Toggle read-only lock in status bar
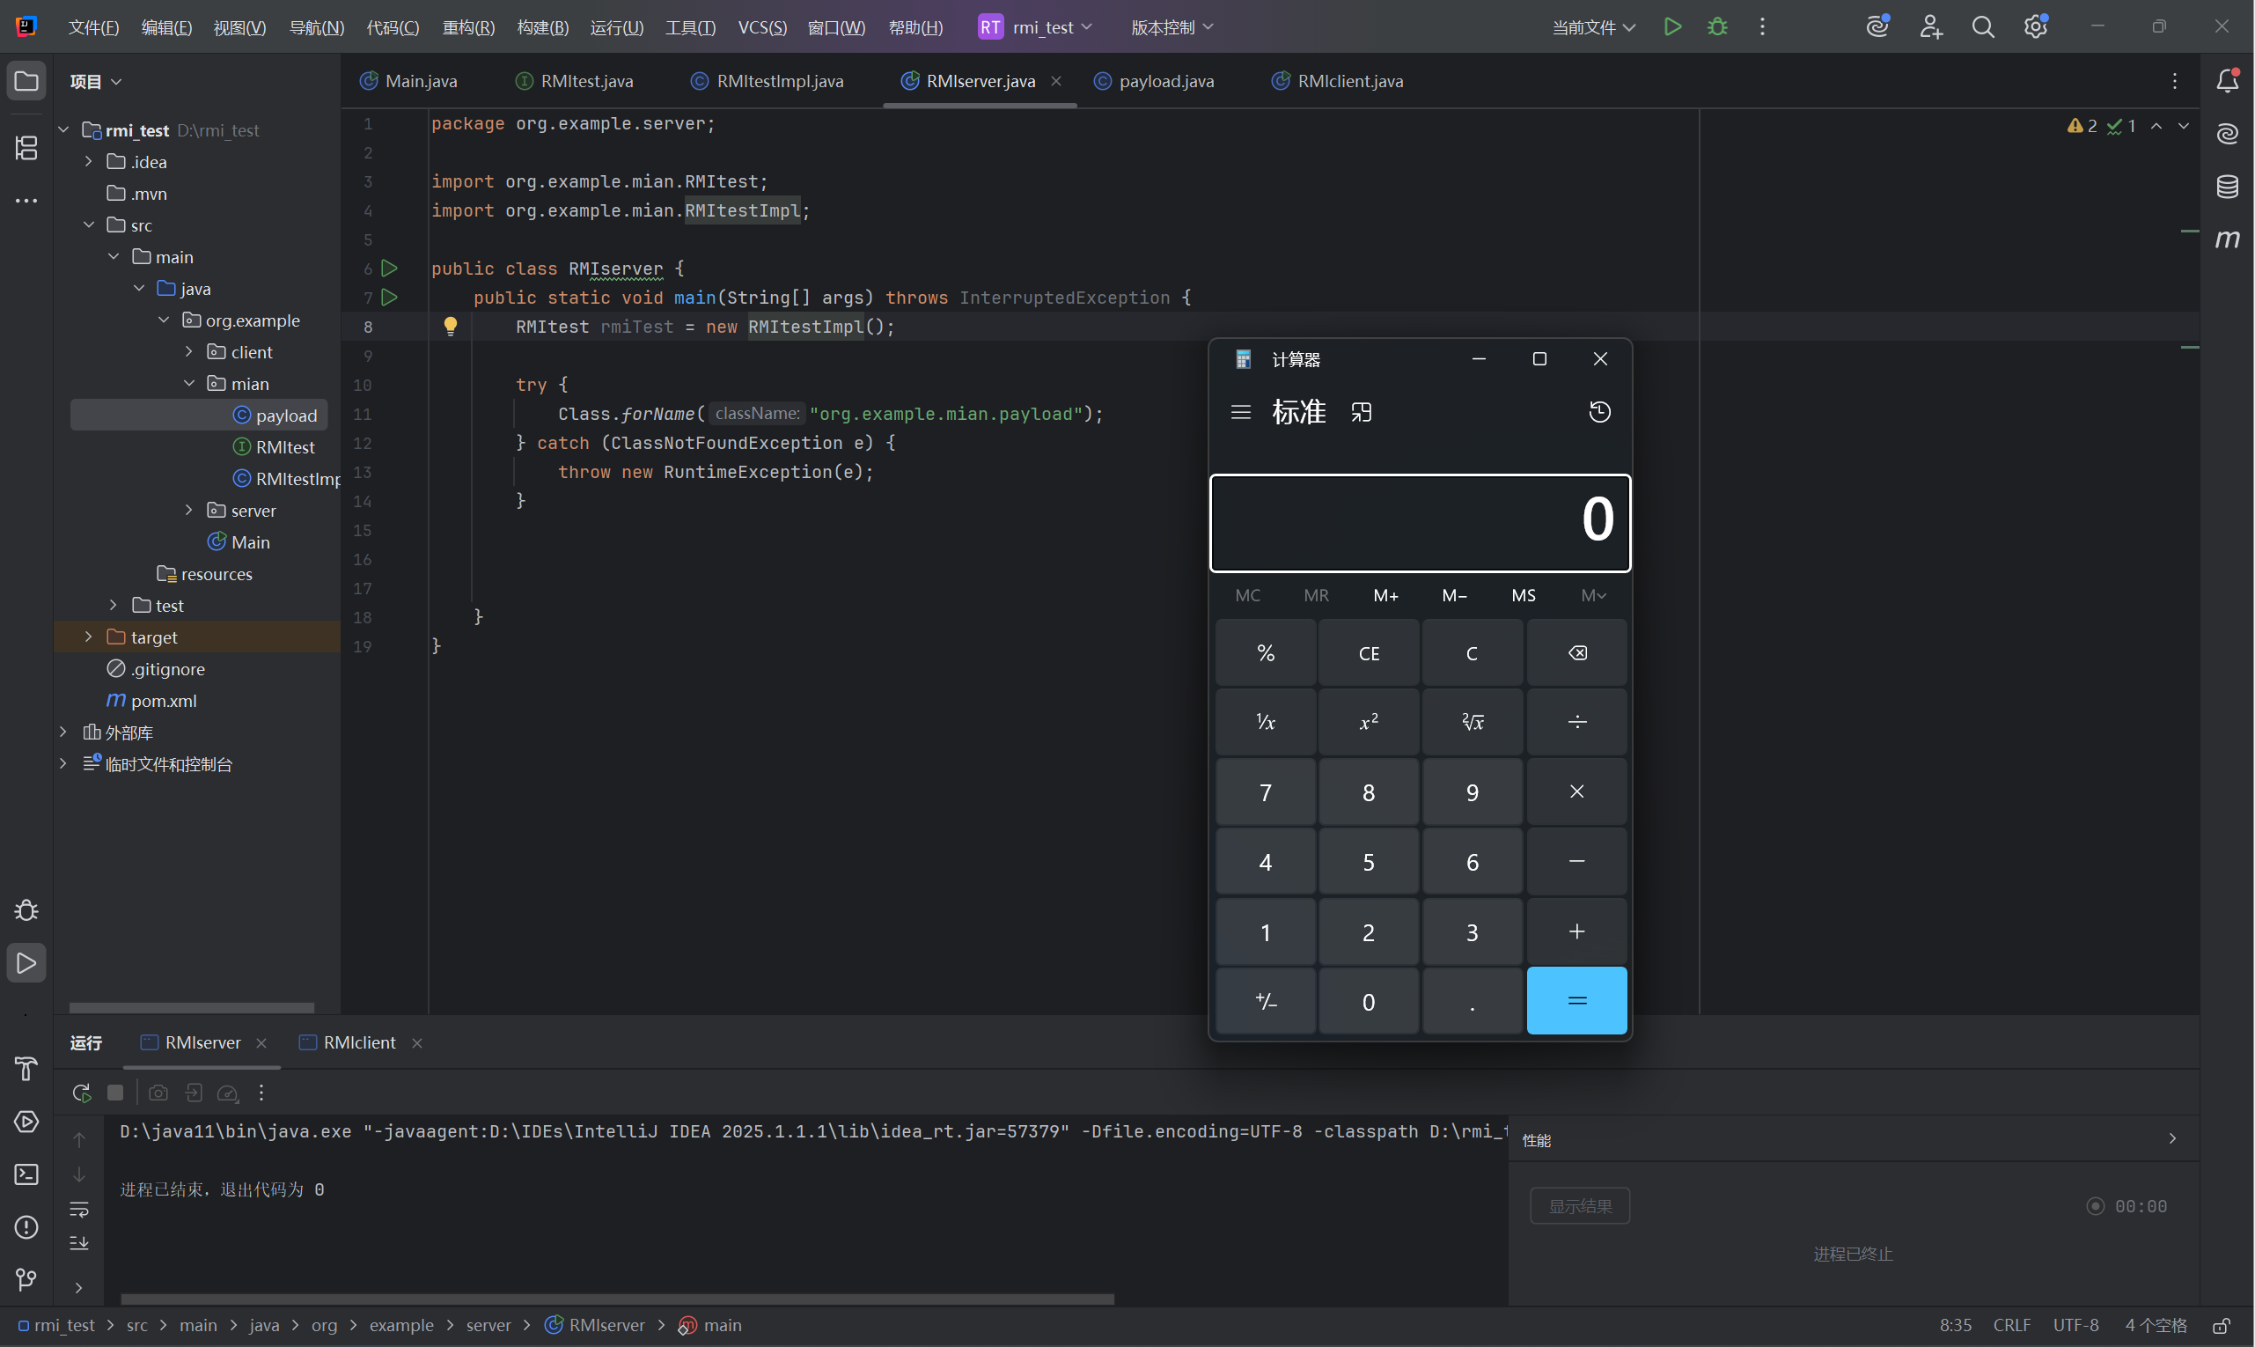2255x1347 pixels. 2222,1325
